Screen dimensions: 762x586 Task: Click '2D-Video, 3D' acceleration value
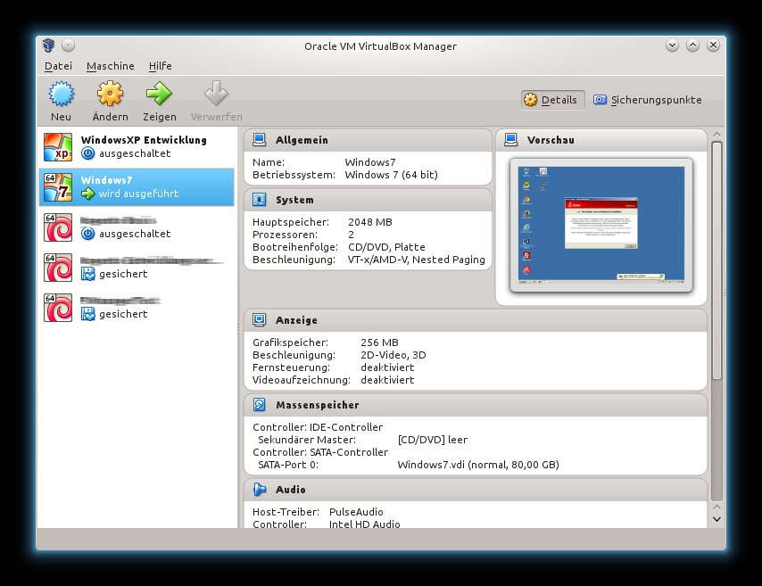(x=393, y=355)
